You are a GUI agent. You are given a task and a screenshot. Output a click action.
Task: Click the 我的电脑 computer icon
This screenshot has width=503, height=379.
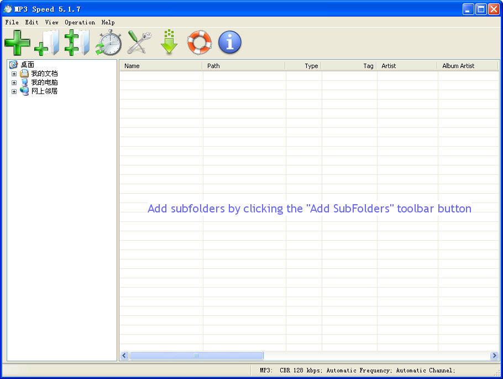24,82
